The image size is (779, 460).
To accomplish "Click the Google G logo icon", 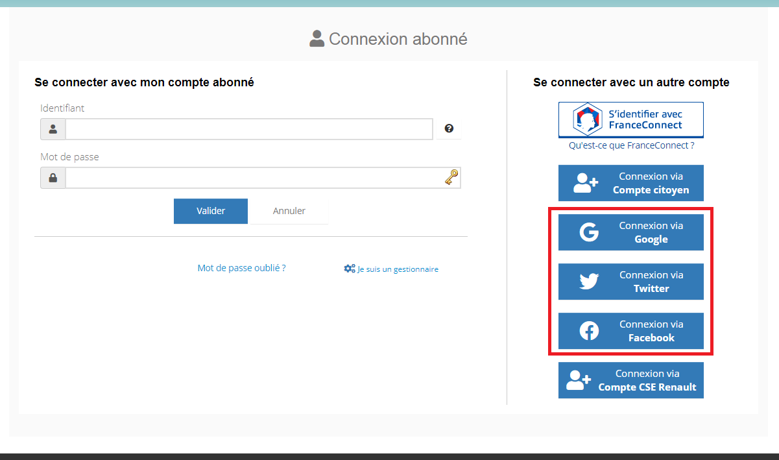I will [x=589, y=232].
